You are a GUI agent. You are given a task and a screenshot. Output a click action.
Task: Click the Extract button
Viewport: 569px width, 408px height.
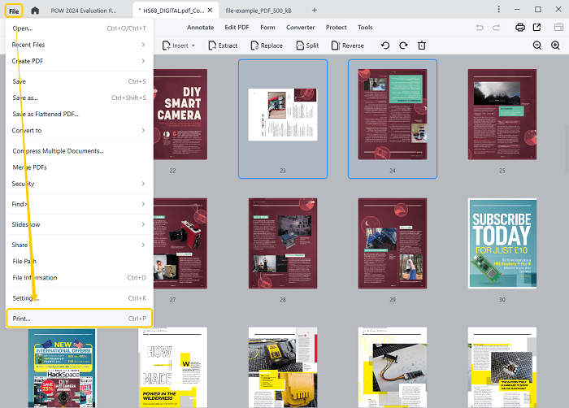pos(222,46)
